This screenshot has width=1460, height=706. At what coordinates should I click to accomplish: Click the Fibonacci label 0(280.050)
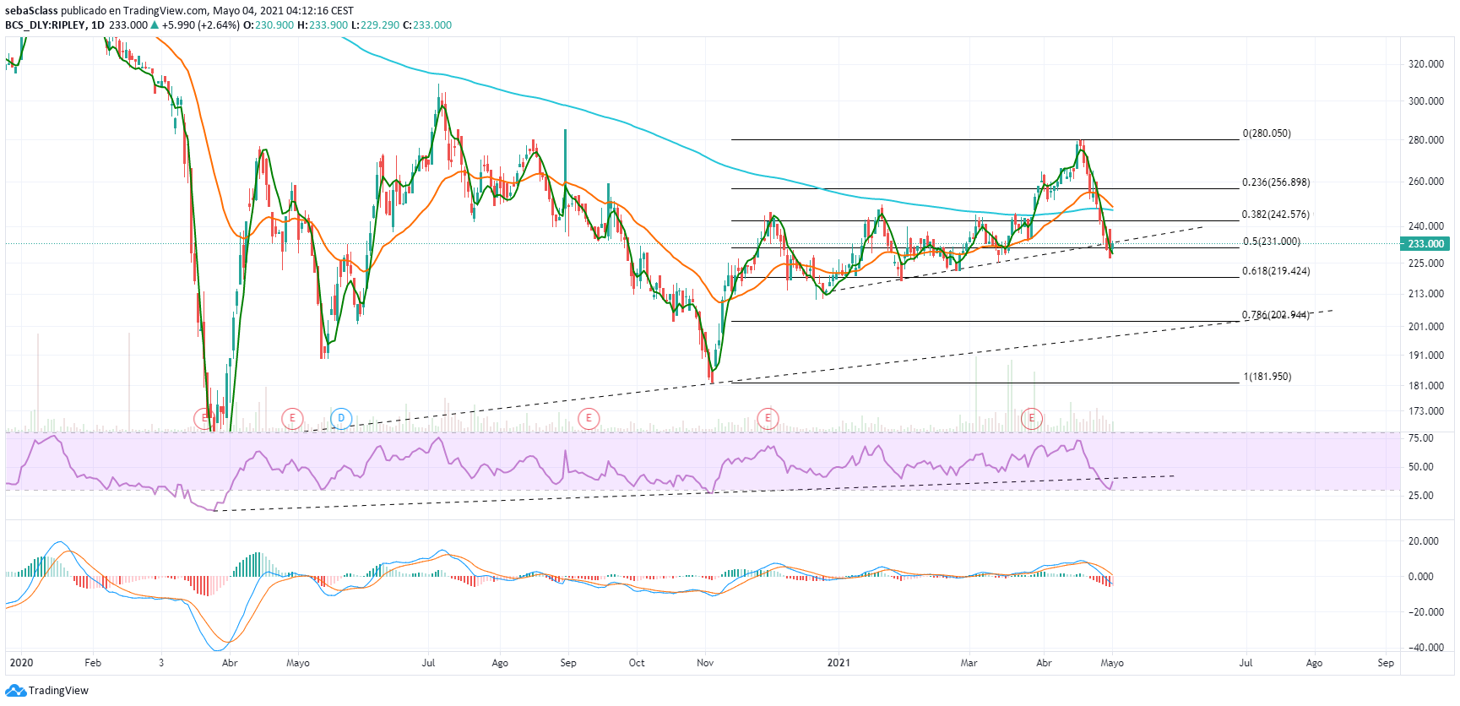click(1267, 133)
